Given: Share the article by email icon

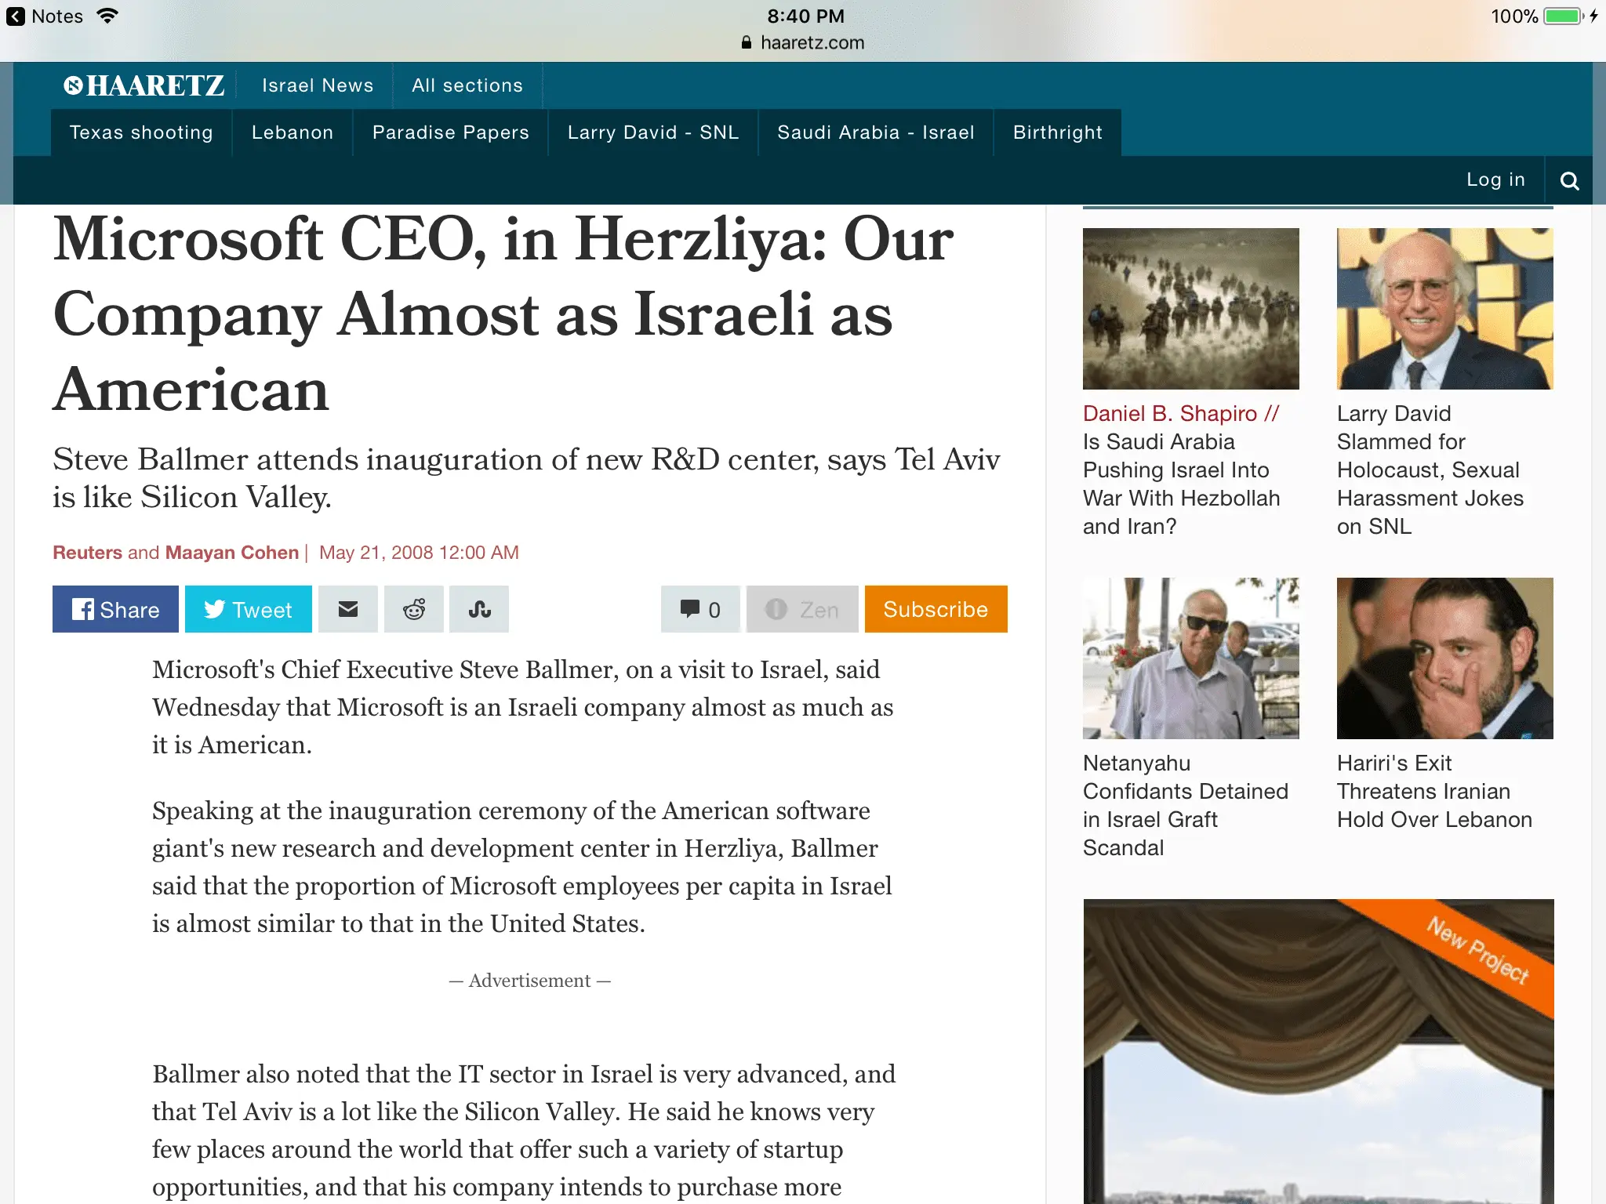Looking at the screenshot, I should 347,609.
